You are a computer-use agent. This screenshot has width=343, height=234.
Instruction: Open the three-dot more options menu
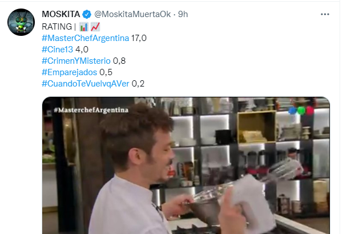click(x=325, y=14)
